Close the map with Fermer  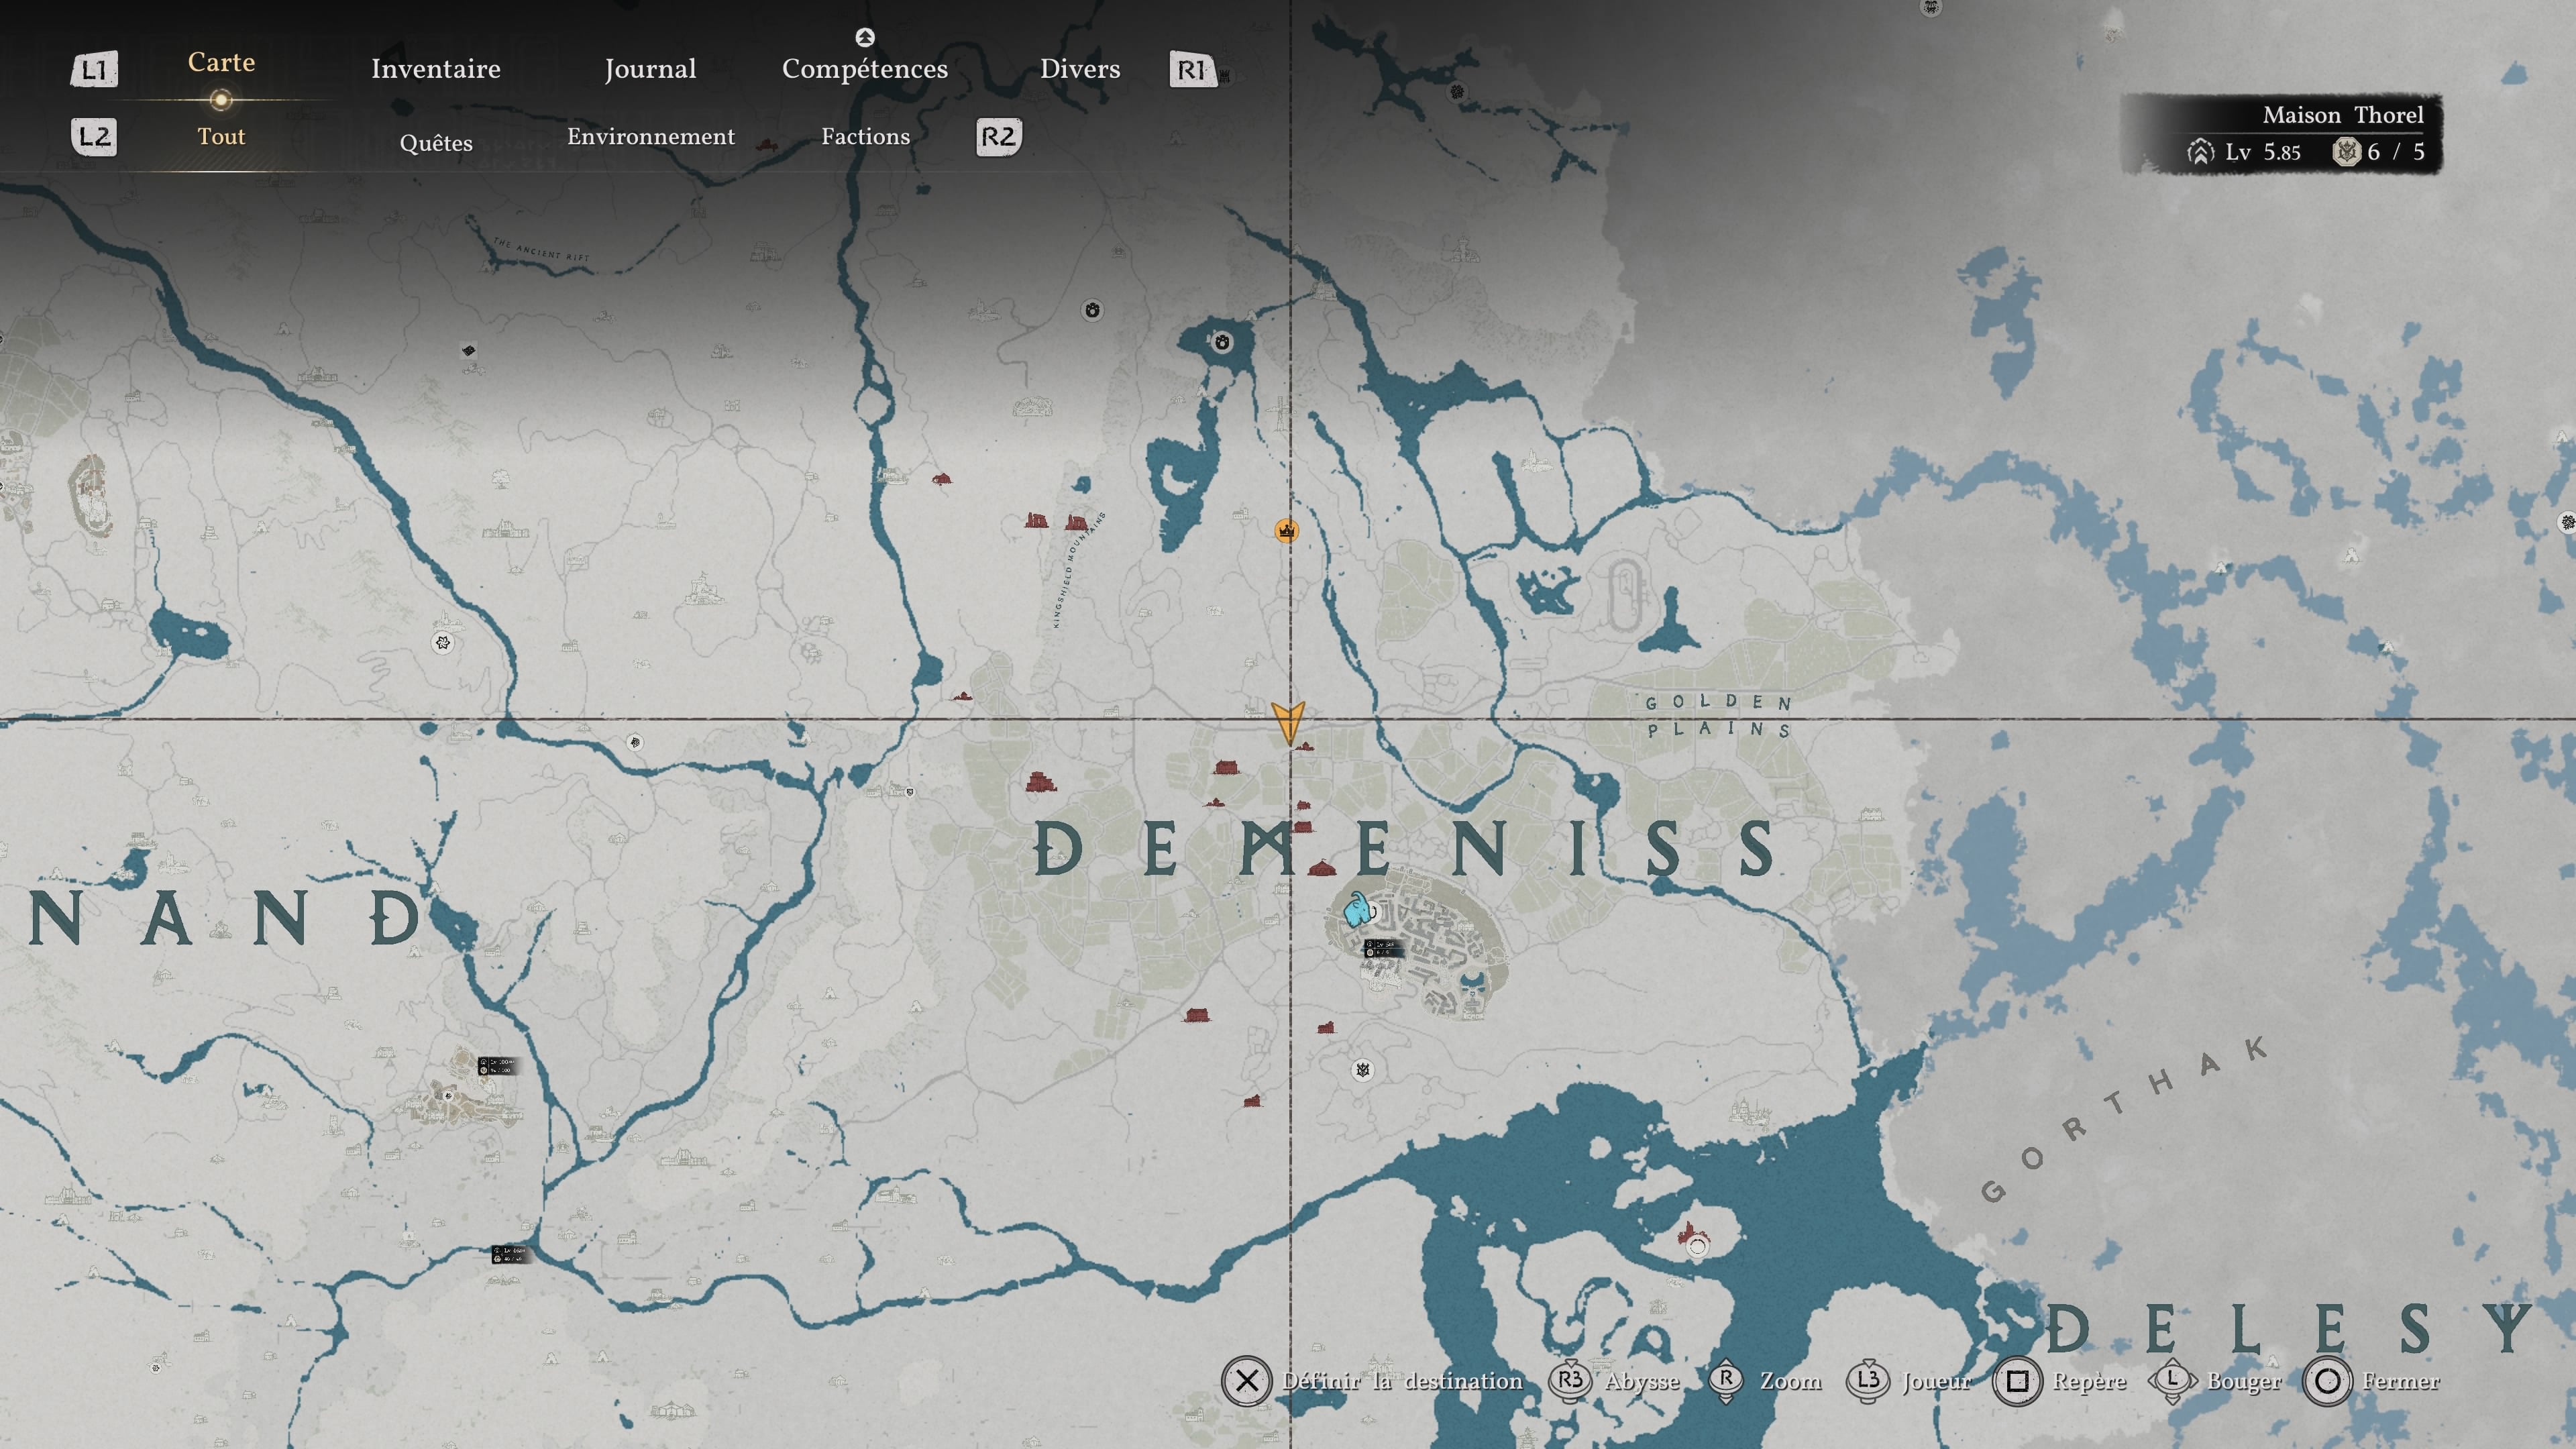[x=2400, y=1381]
